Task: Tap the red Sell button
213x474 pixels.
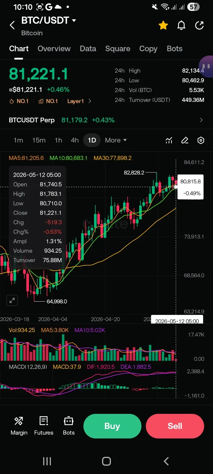Action: [175, 426]
